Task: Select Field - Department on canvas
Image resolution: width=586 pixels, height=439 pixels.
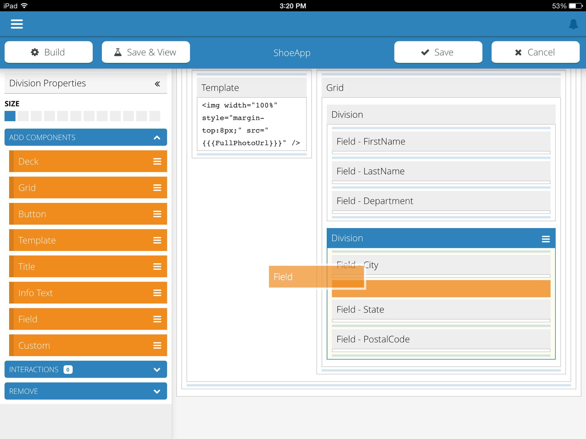Action: [441, 201]
